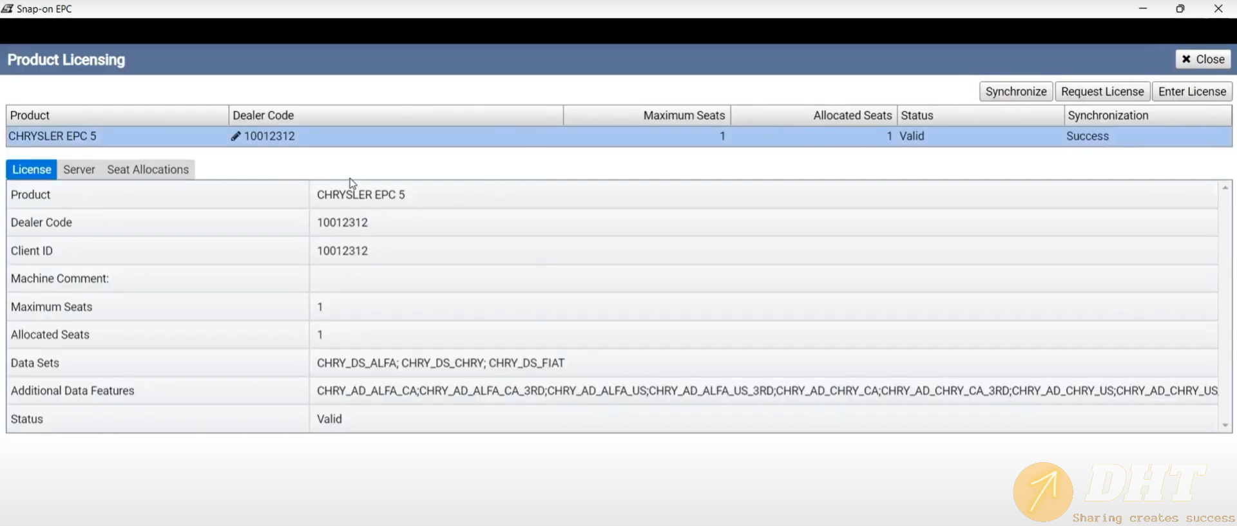Click the Additional Data Features value
This screenshot has width=1237, height=526.
pyautogui.click(x=767, y=390)
